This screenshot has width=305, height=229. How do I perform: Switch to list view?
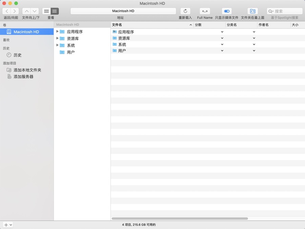point(55,11)
